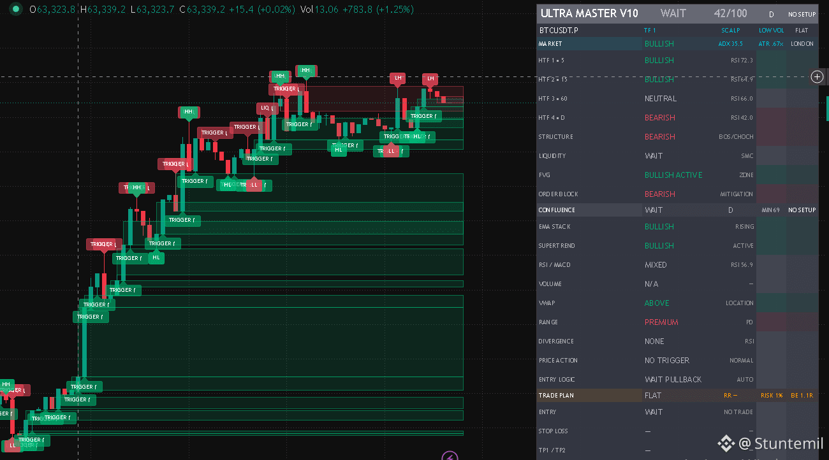Click the RSI 56.9 value
Viewport: 829px width, 460px height.
point(742,265)
